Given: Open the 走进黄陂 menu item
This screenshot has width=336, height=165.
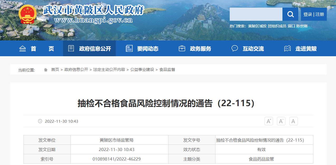Looking at the screenshot, I should [x=300, y=49].
